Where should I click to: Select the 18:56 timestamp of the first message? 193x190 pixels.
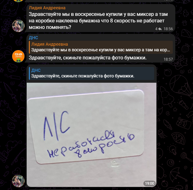168,29
